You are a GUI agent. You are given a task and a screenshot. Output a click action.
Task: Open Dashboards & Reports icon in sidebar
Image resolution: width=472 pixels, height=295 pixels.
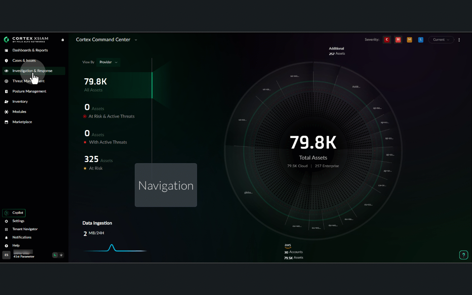pyautogui.click(x=6, y=50)
